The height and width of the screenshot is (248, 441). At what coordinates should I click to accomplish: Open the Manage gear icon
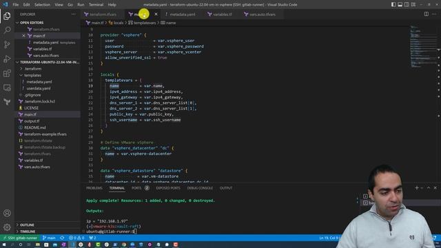tap(7, 227)
